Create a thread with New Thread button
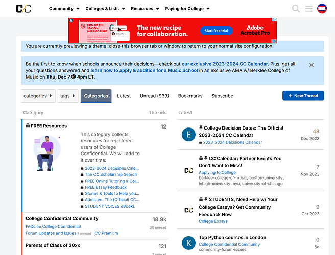This screenshot has width=335, height=255. (303, 96)
